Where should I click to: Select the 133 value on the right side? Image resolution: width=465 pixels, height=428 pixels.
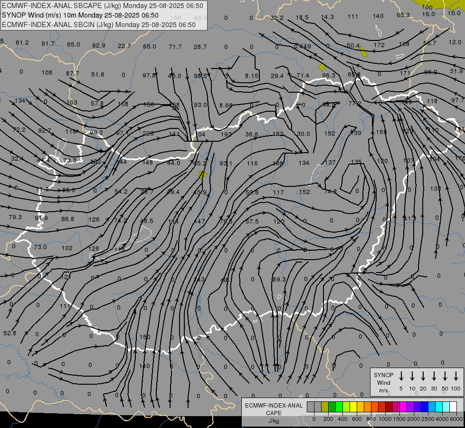pos(436,189)
